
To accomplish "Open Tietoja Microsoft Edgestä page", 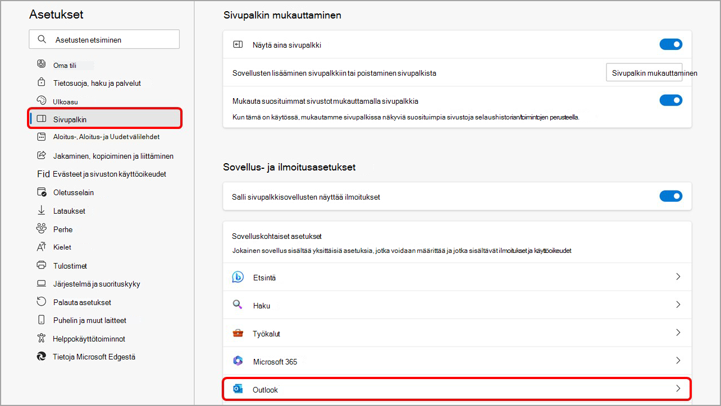I will click(94, 357).
